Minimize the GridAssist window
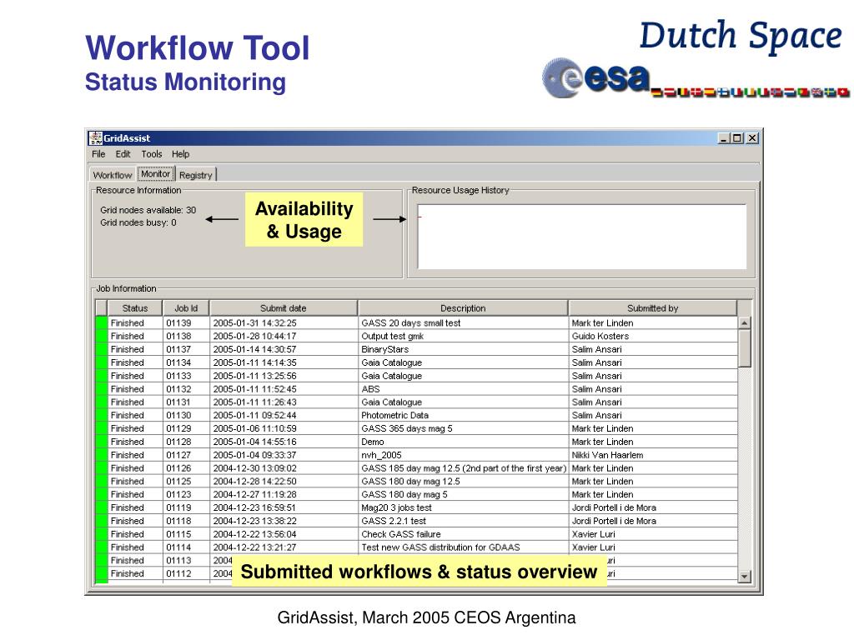This screenshot has width=854, height=640. coord(723,138)
